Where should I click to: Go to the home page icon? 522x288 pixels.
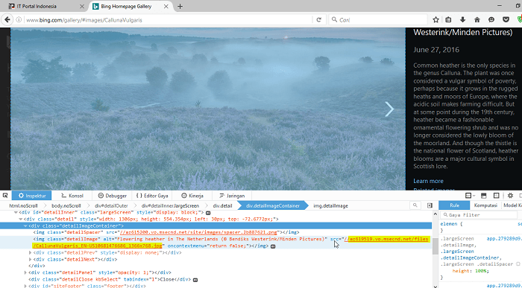point(477,20)
